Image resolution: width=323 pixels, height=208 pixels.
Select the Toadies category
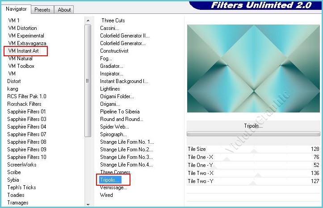click(x=16, y=195)
